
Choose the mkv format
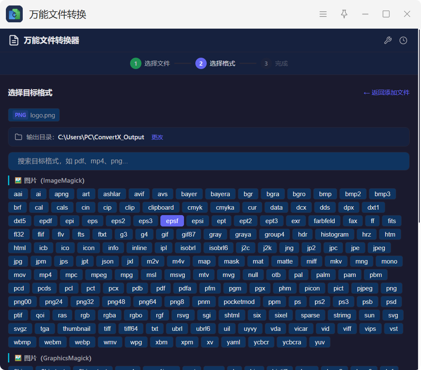[x=336, y=261]
